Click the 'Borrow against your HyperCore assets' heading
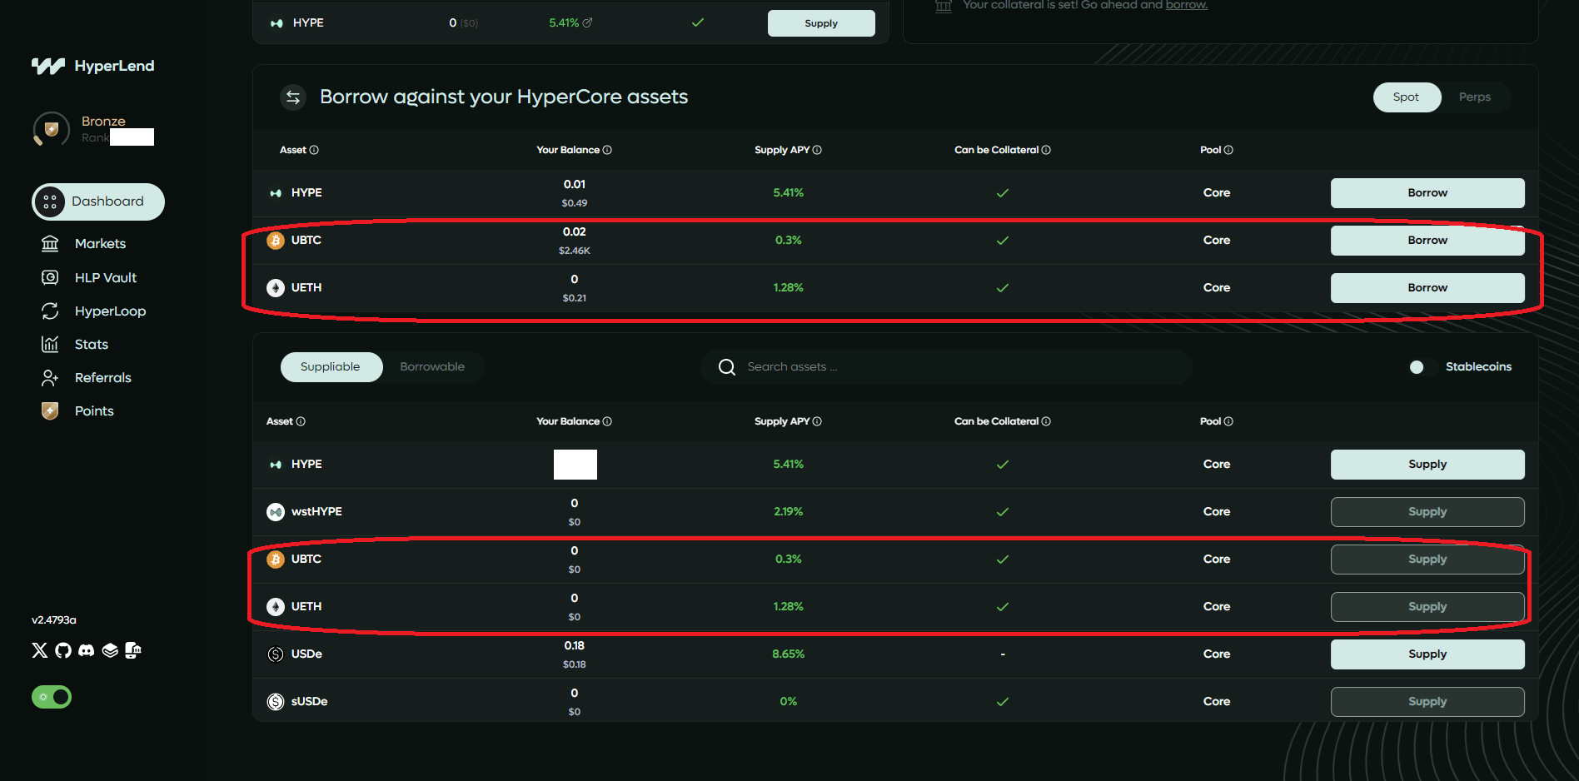The height and width of the screenshot is (781, 1579). point(504,97)
